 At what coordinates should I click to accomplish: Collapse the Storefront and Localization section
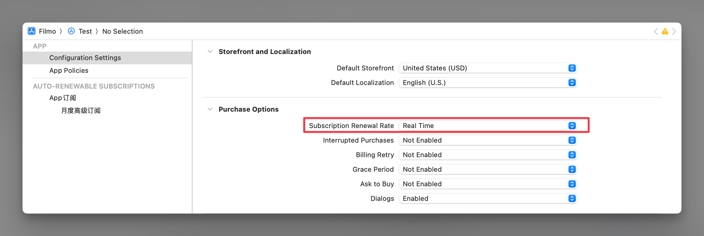(x=210, y=52)
